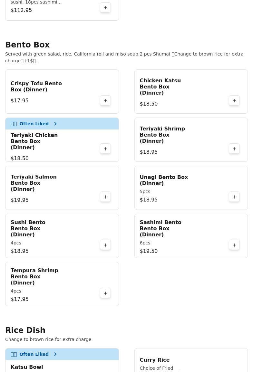
Task: Open Chicken Katsu Bento Box title
Action: pyautogui.click(x=160, y=87)
